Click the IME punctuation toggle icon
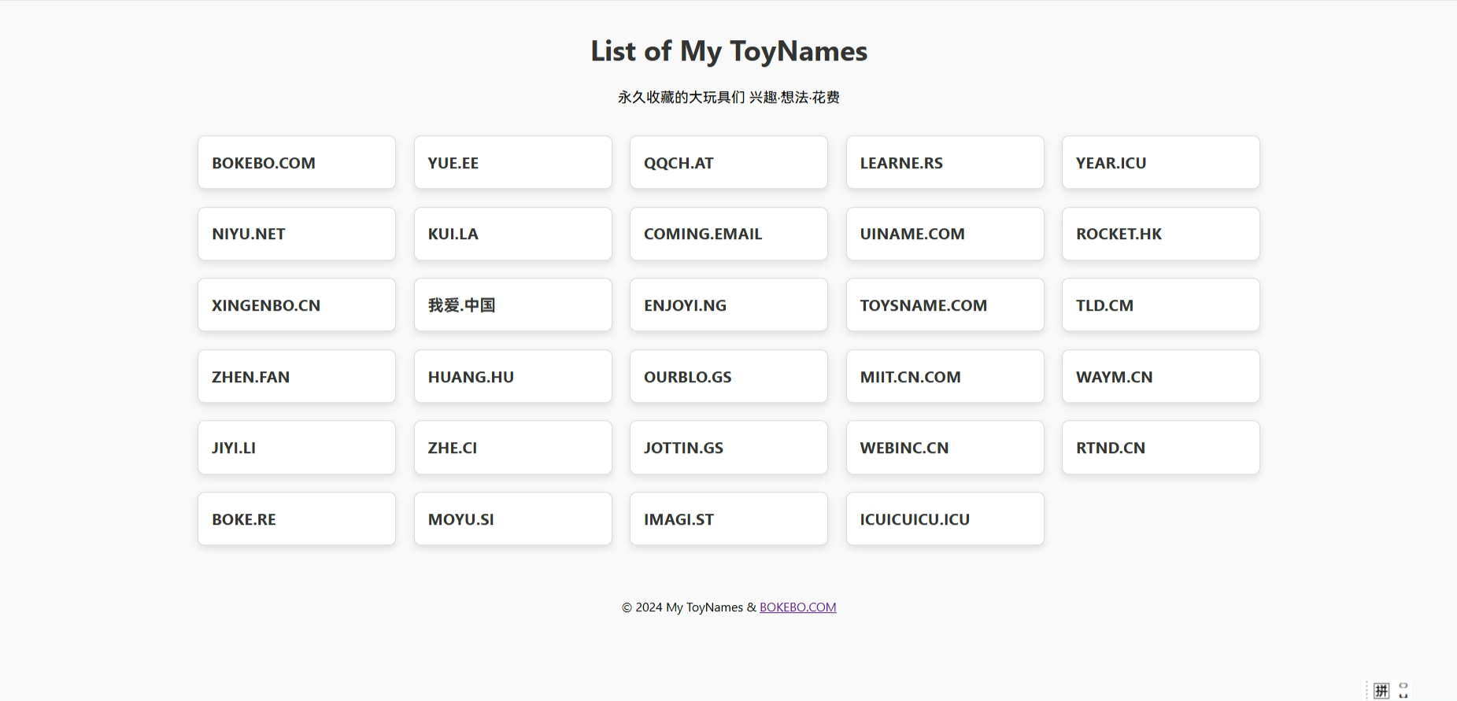 pyautogui.click(x=1403, y=691)
